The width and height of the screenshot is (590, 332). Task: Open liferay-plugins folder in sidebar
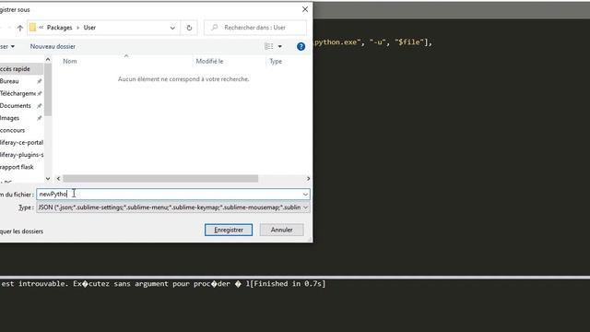pyautogui.click(x=21, y=155)
